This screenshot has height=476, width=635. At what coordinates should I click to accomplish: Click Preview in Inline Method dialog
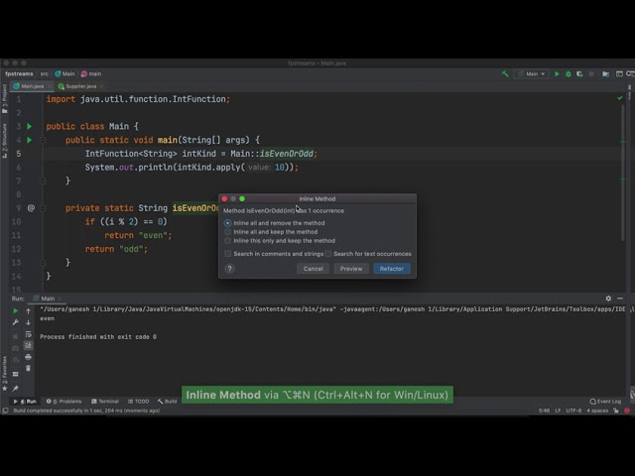351,269
